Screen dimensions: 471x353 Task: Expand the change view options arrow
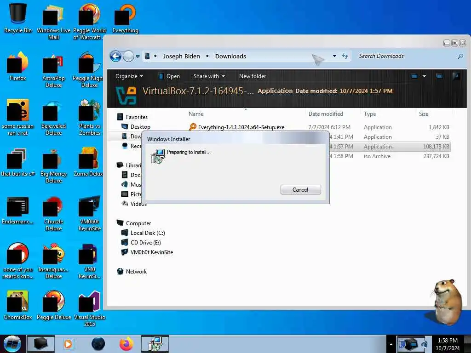[424, 76]
